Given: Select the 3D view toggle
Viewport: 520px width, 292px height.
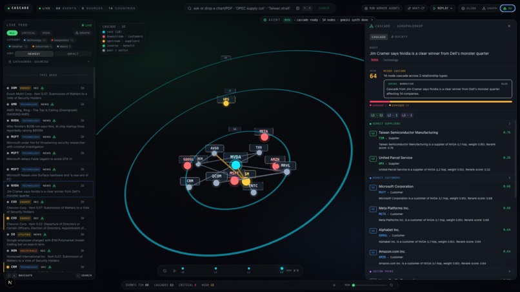Looking at the screenshot, I should [507, 8].
